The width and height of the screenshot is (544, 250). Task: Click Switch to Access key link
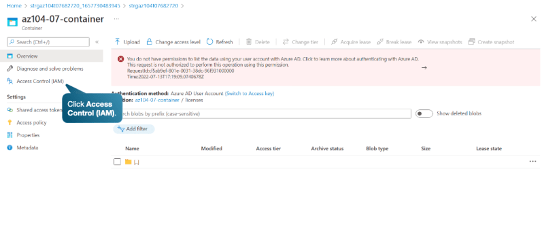pos(250,93)
